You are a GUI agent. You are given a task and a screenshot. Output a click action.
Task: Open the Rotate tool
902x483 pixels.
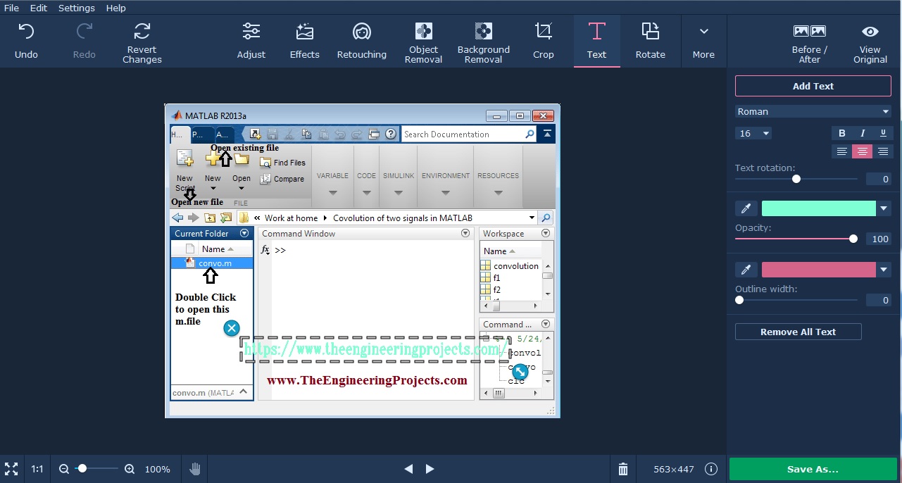[x=651, y=42]
